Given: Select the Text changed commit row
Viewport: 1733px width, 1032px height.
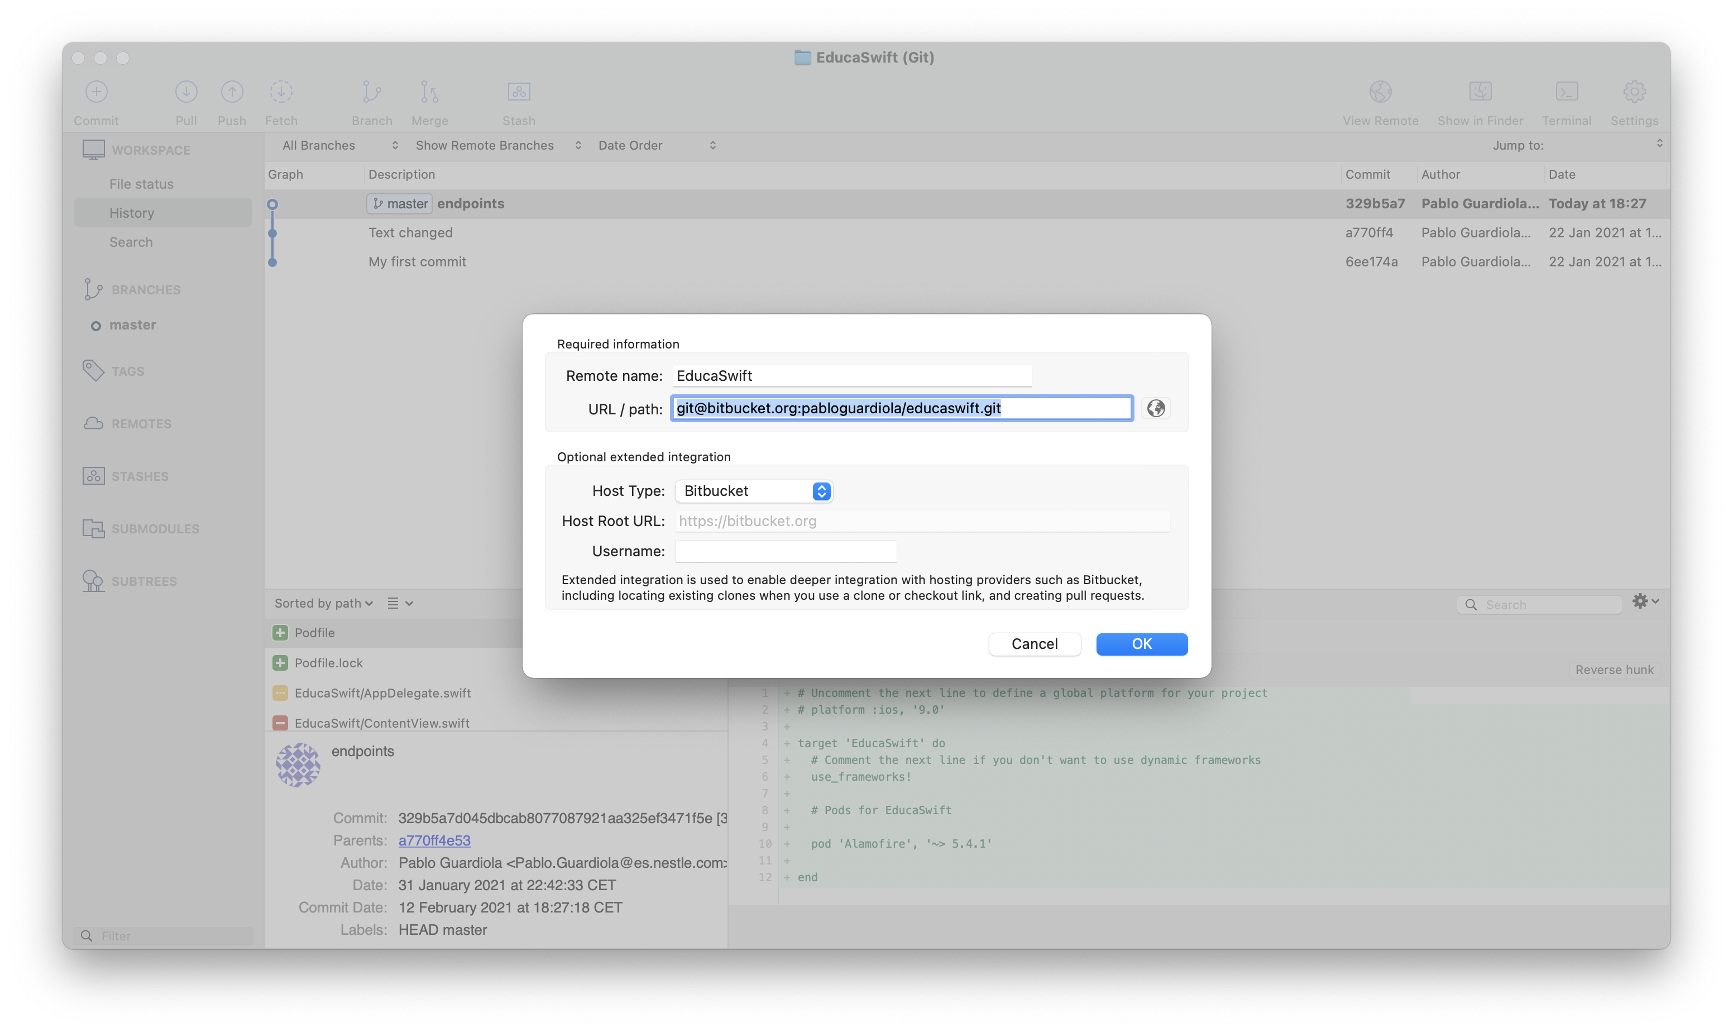Looking at the screenshot, I should click(966, 233).
